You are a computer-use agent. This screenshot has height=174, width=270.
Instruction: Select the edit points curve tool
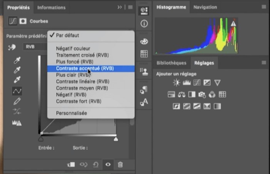coord(17,91)
